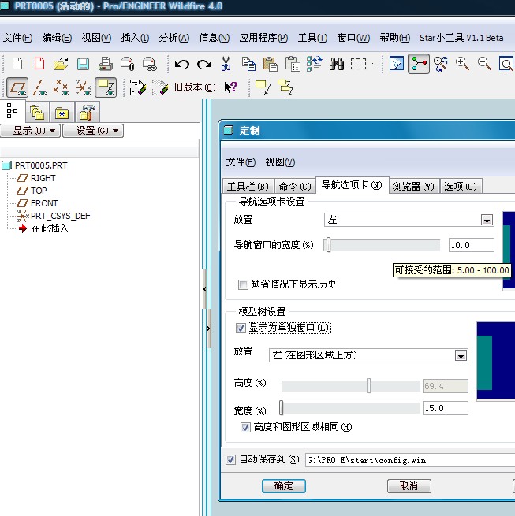Save the model with the floppy disk icon
Image resolution: width=515 pixels, height=516 pixels.
point(83,64)
